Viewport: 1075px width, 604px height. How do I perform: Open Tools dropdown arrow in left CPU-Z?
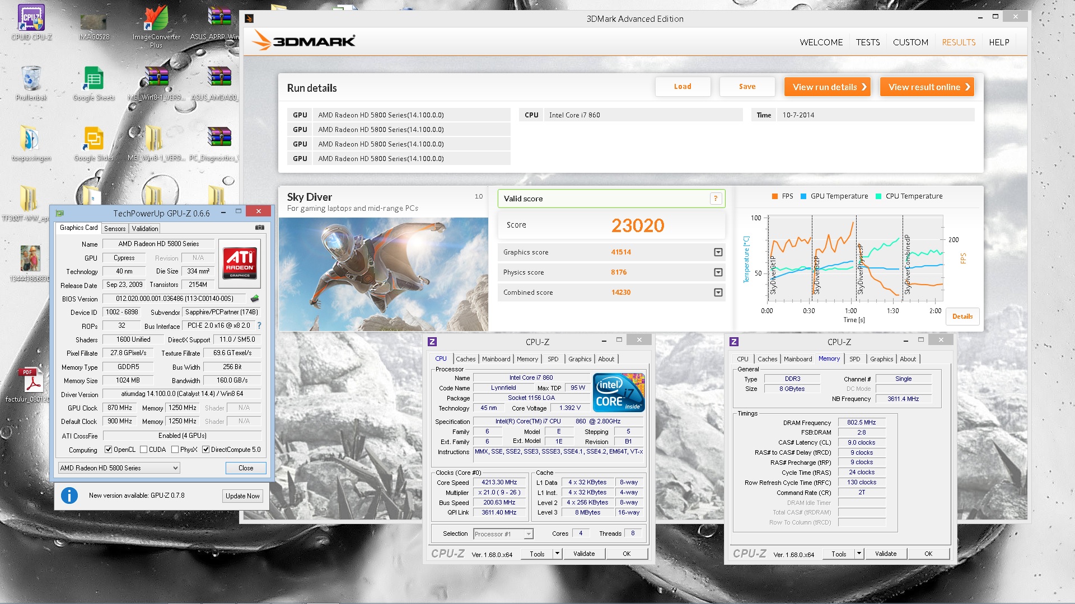click(x=557, y=554)
